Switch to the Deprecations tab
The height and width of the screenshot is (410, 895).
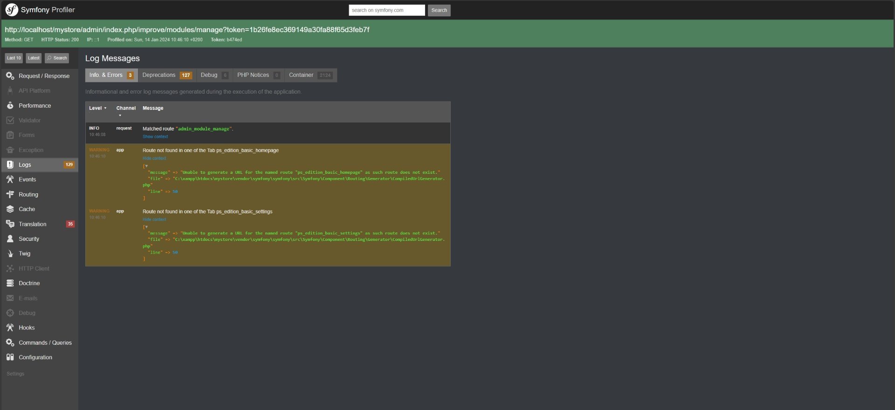167,75
